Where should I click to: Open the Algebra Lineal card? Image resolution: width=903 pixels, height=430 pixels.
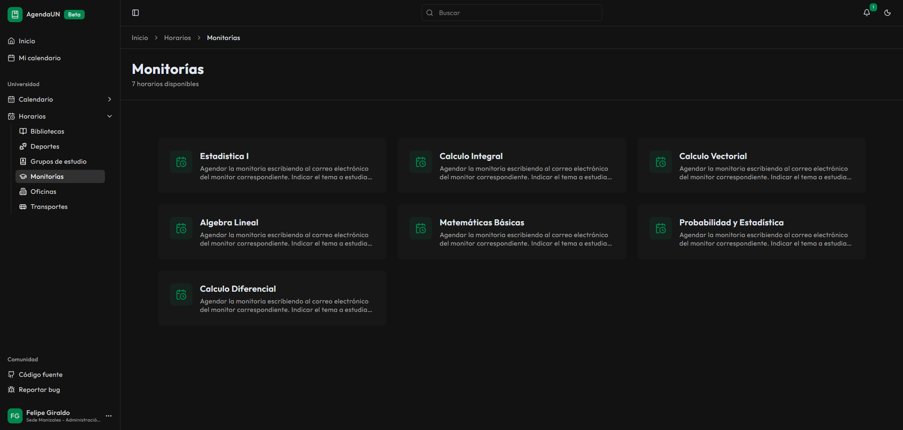[272, 231]
